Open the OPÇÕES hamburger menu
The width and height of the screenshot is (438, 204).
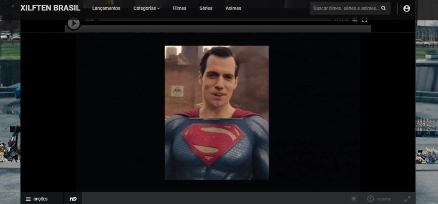point(37,199)
